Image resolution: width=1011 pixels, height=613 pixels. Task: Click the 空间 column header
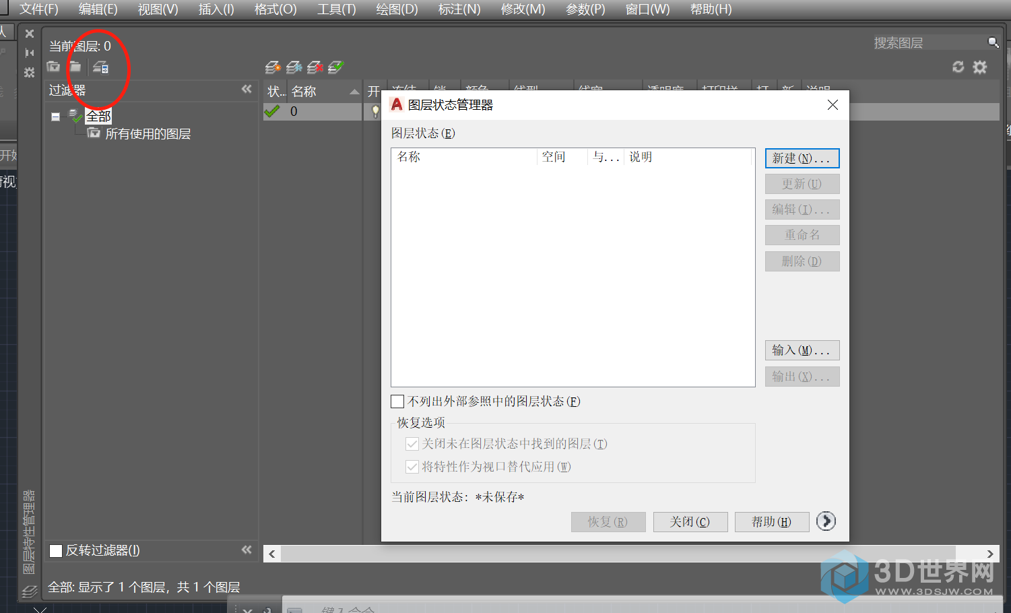562,157
